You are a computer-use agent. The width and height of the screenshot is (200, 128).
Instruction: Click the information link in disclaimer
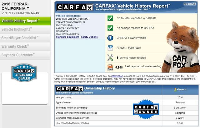[117, 76]
